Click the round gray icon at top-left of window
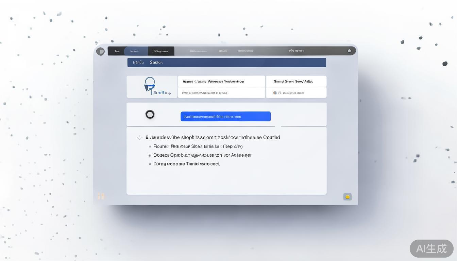Screen dimensions: 457x261 100,51
